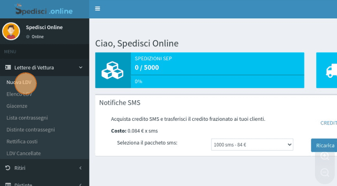Click the '0 / 5000' shipments count
Viewport: 337px width, 186px height.
[x=147, y=67]
